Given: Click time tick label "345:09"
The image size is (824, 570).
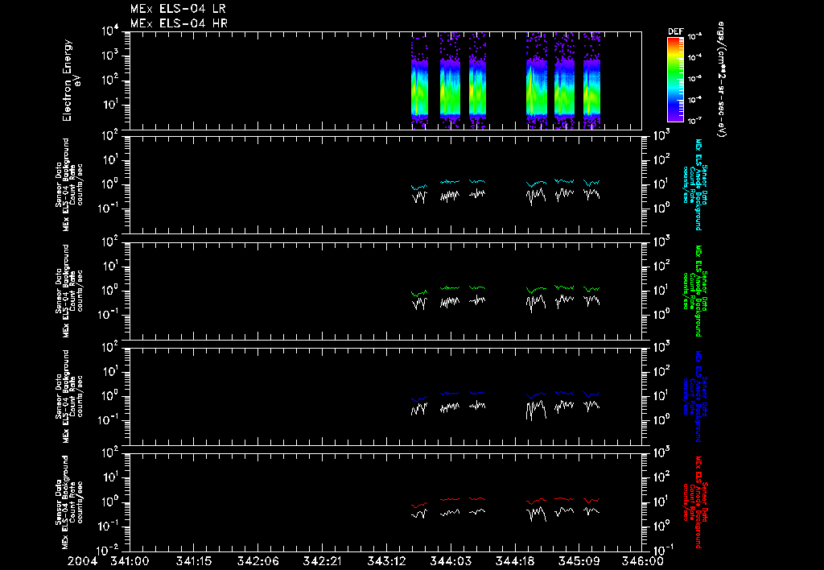Looking at the screenshot, I should [578, 562].
